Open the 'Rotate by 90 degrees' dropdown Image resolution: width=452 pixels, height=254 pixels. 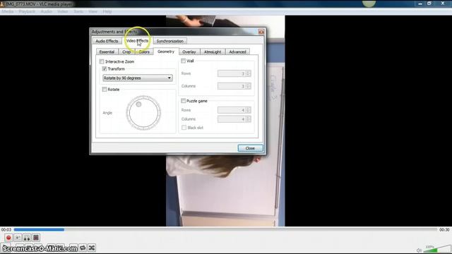138,78
